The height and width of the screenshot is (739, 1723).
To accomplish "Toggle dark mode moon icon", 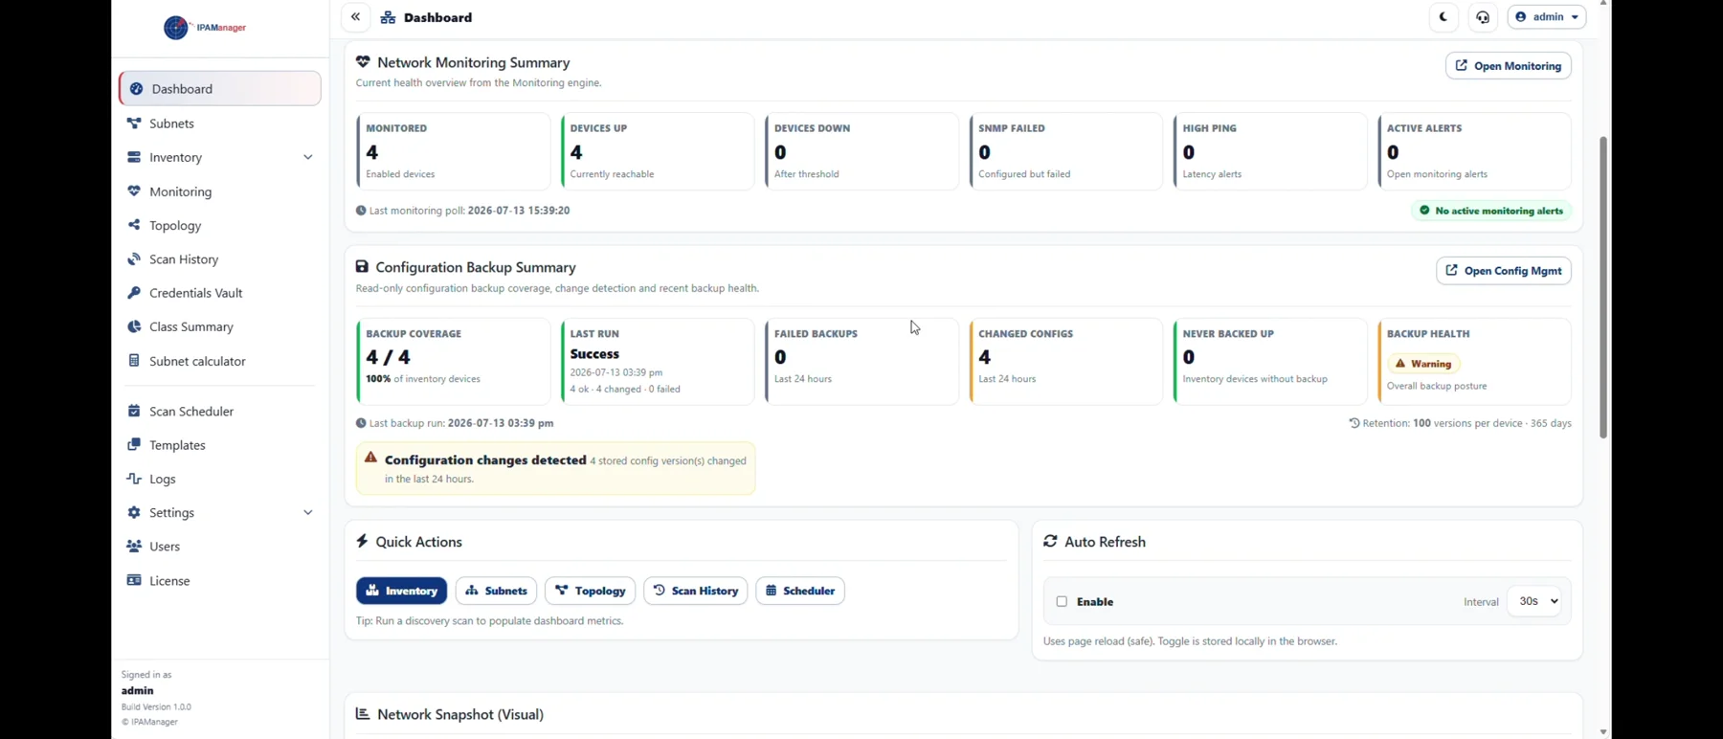I will 1443,17.
